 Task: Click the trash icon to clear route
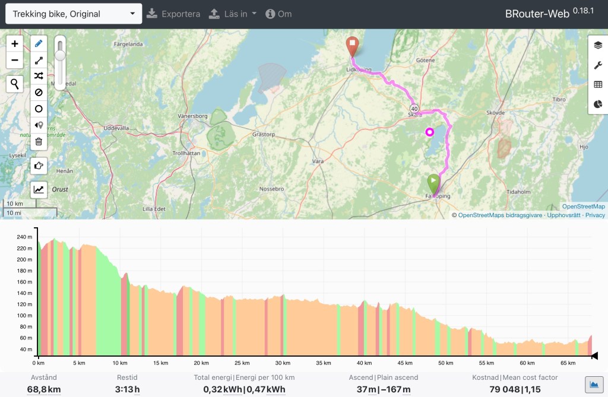39,141
